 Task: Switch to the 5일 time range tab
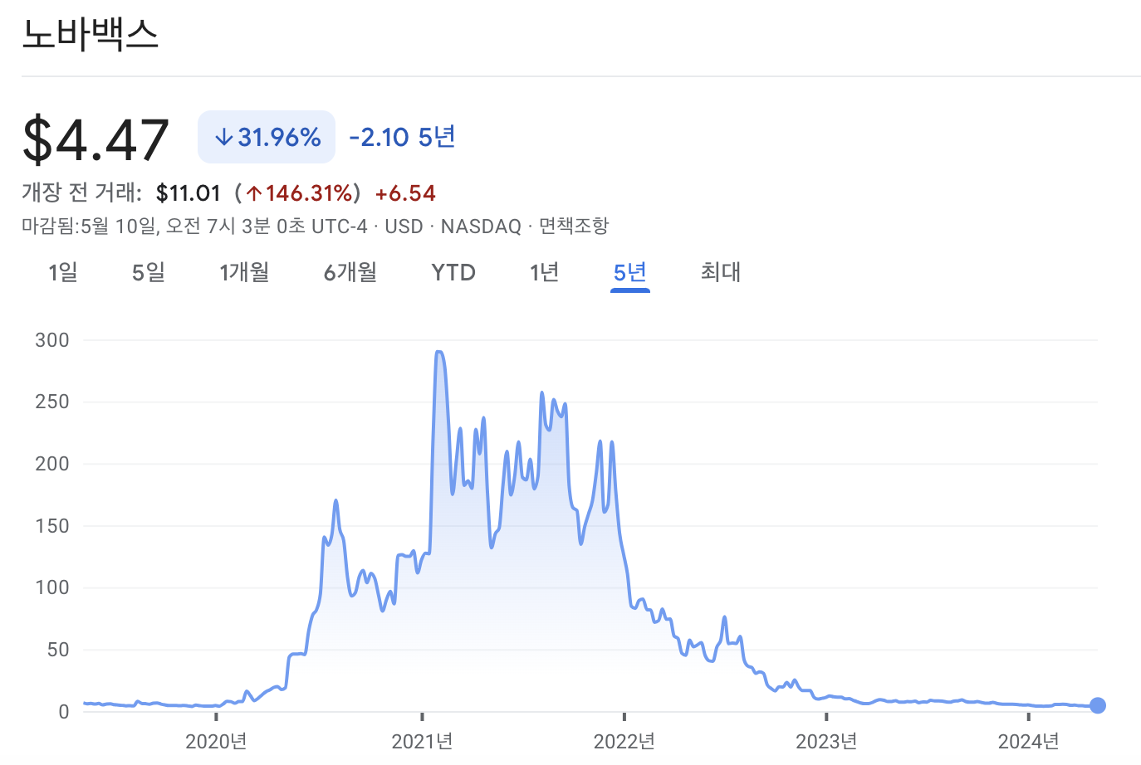(147, 272)
